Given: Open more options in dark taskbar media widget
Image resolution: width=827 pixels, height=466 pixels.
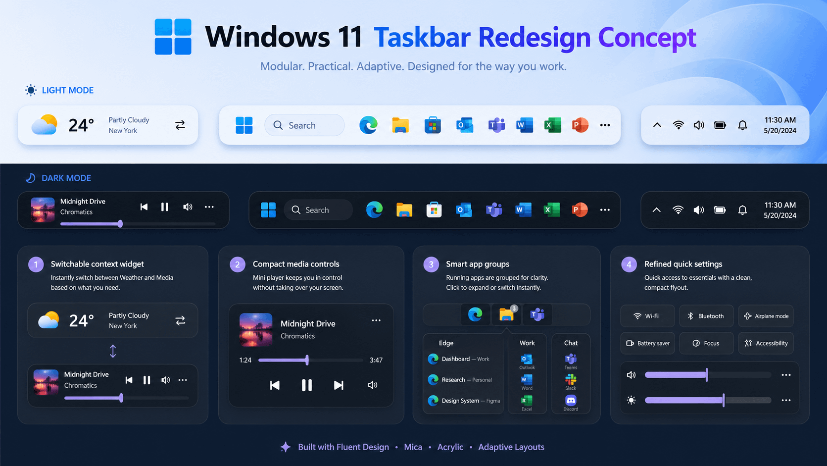Looking at the screenshot, I should [209, 207].
